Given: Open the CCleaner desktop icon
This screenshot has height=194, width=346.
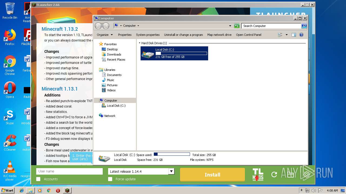Looking at the screenshot, I should tap(10, 143).
